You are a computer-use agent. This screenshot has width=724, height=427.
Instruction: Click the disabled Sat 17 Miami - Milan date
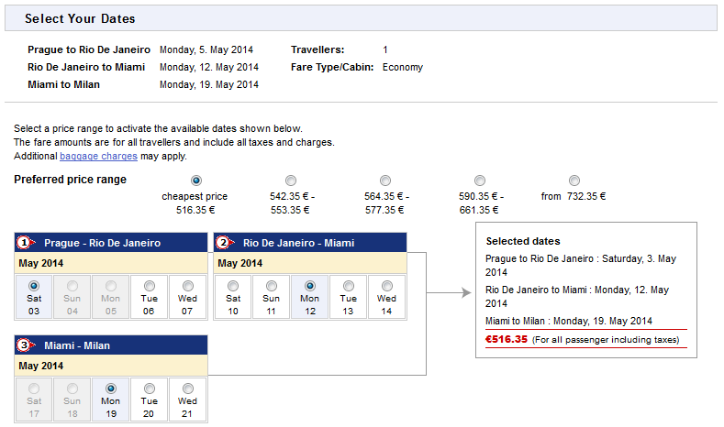(34, 389)
